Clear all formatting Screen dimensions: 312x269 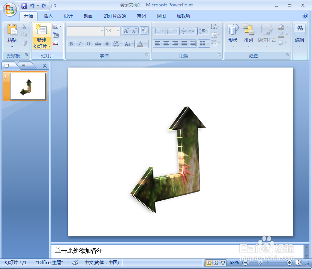coord(144,31)
